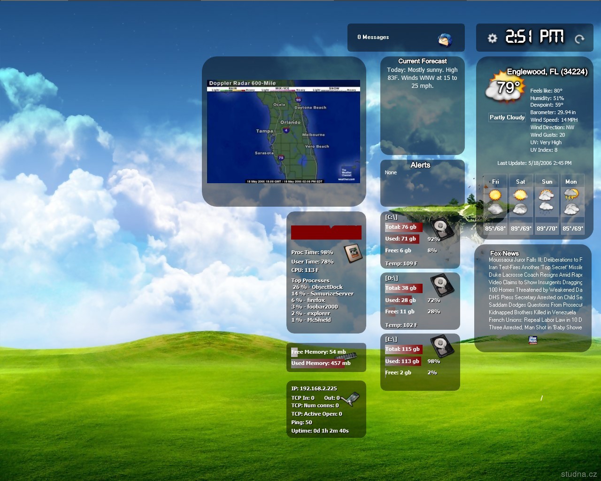Click the CPU chip icon

[x=353, y=253]
